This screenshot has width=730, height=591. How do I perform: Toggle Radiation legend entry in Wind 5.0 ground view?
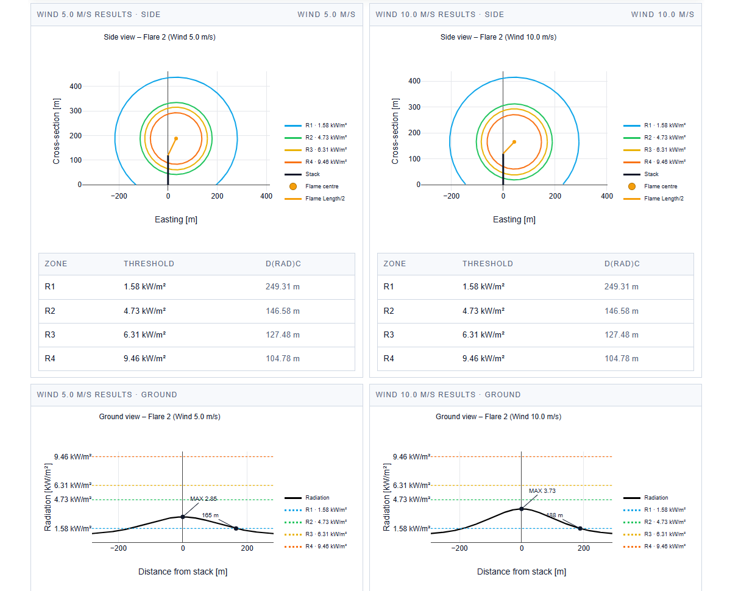(317, 498)
